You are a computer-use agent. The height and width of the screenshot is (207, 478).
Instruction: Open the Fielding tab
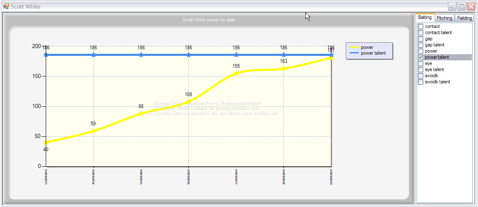[464, 18]
